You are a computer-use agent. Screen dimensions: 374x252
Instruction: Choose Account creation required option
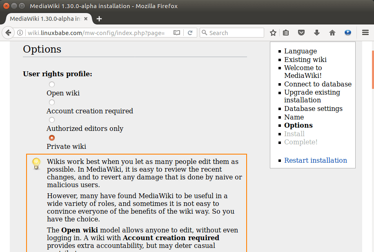click(x=52, y=102)
